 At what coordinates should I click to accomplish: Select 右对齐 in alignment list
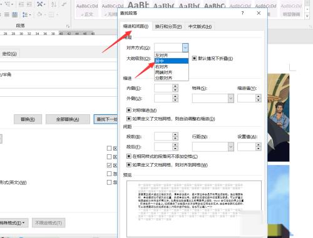[x=172, y=67]
